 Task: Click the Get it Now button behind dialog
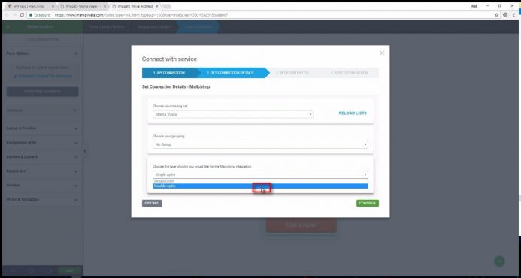(x=301, y=225)
